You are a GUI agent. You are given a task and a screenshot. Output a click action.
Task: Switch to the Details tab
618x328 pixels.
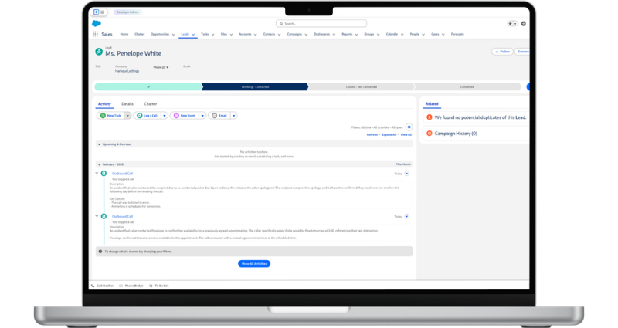point(127,104)
